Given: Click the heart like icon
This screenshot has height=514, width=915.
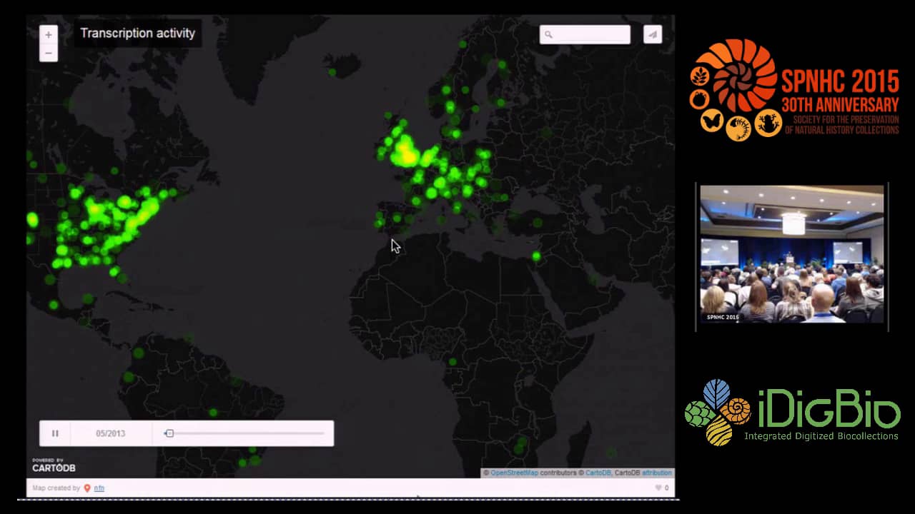Looking at the screenshot, I should 658,488.
